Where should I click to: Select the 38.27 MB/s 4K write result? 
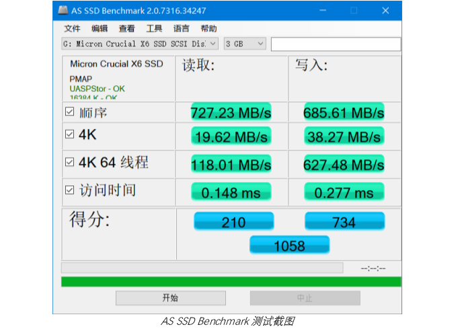click(x=344, y=136)
